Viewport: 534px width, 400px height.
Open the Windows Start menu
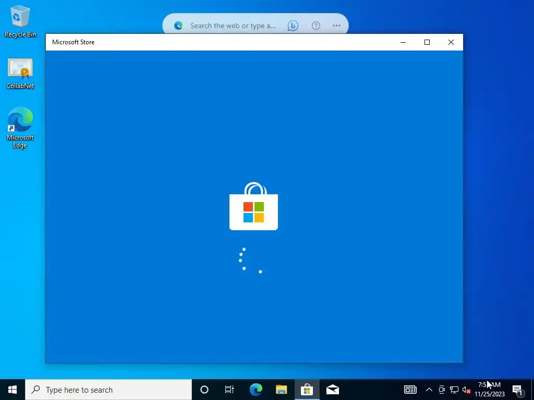(13, 390)
